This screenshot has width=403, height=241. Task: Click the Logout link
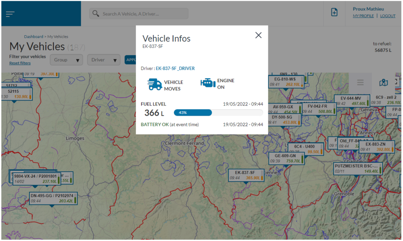pos(388,16)
